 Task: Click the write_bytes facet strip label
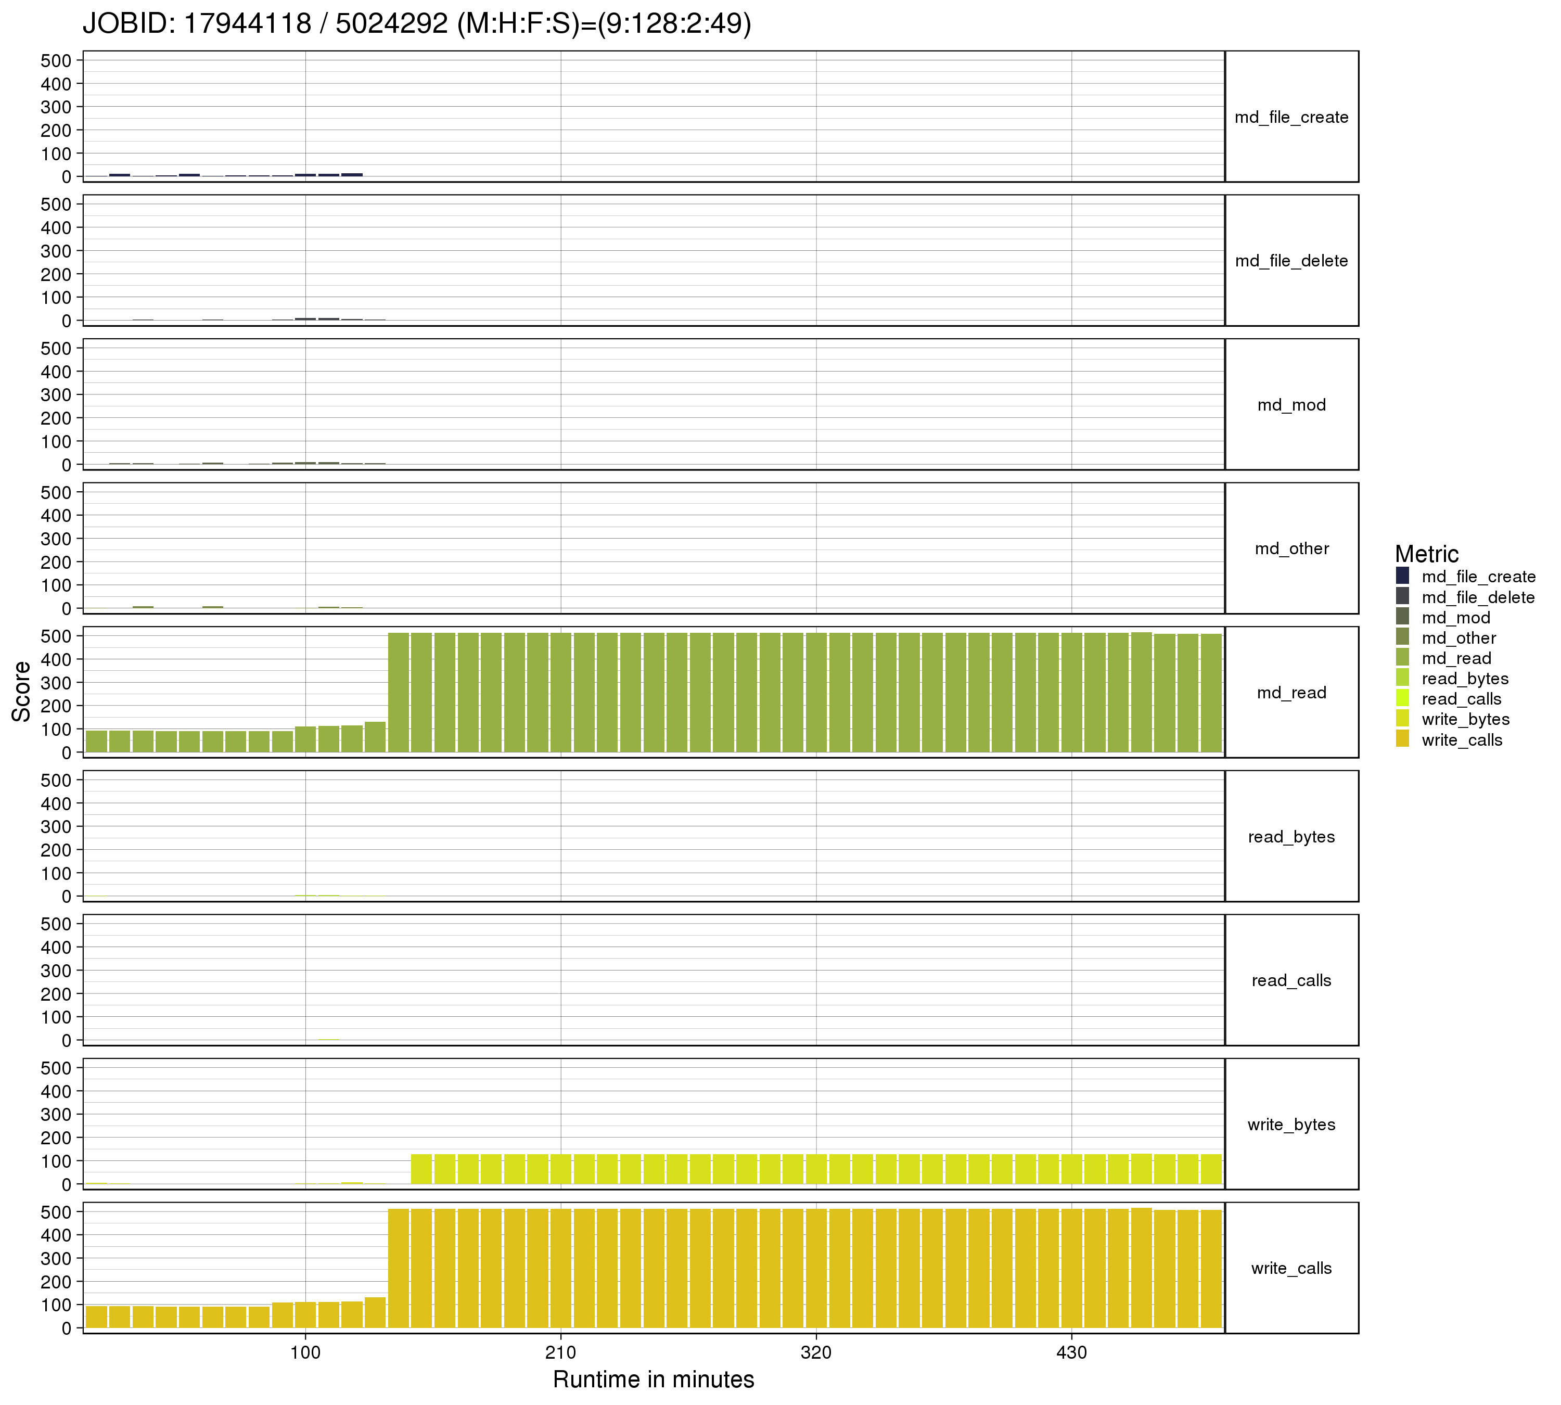click(x=1291, y=1125)
